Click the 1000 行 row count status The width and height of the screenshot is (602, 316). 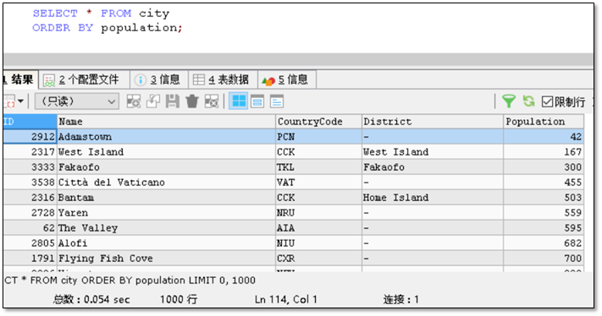179,299
